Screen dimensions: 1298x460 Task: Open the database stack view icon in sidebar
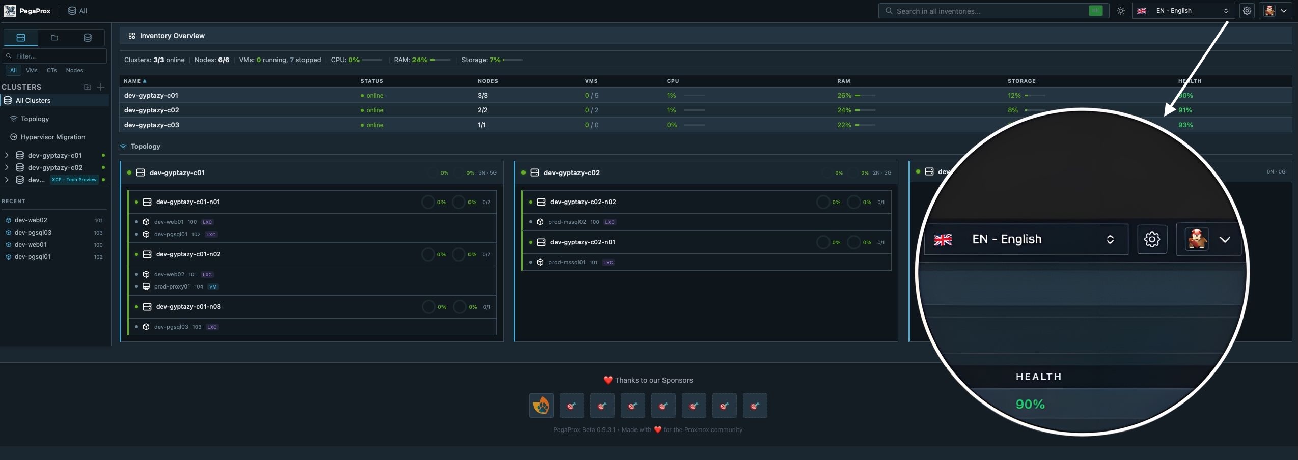pyautogui.click(x=88, y=38)
